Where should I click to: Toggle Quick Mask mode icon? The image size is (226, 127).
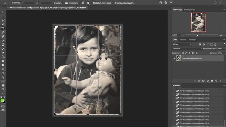(x=3, y=106)
